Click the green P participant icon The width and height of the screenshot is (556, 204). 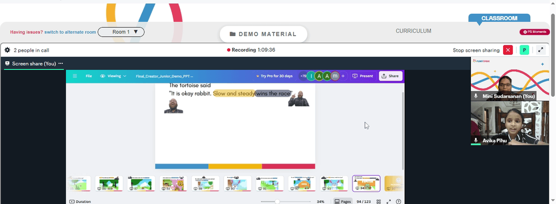tap(524, 50)
